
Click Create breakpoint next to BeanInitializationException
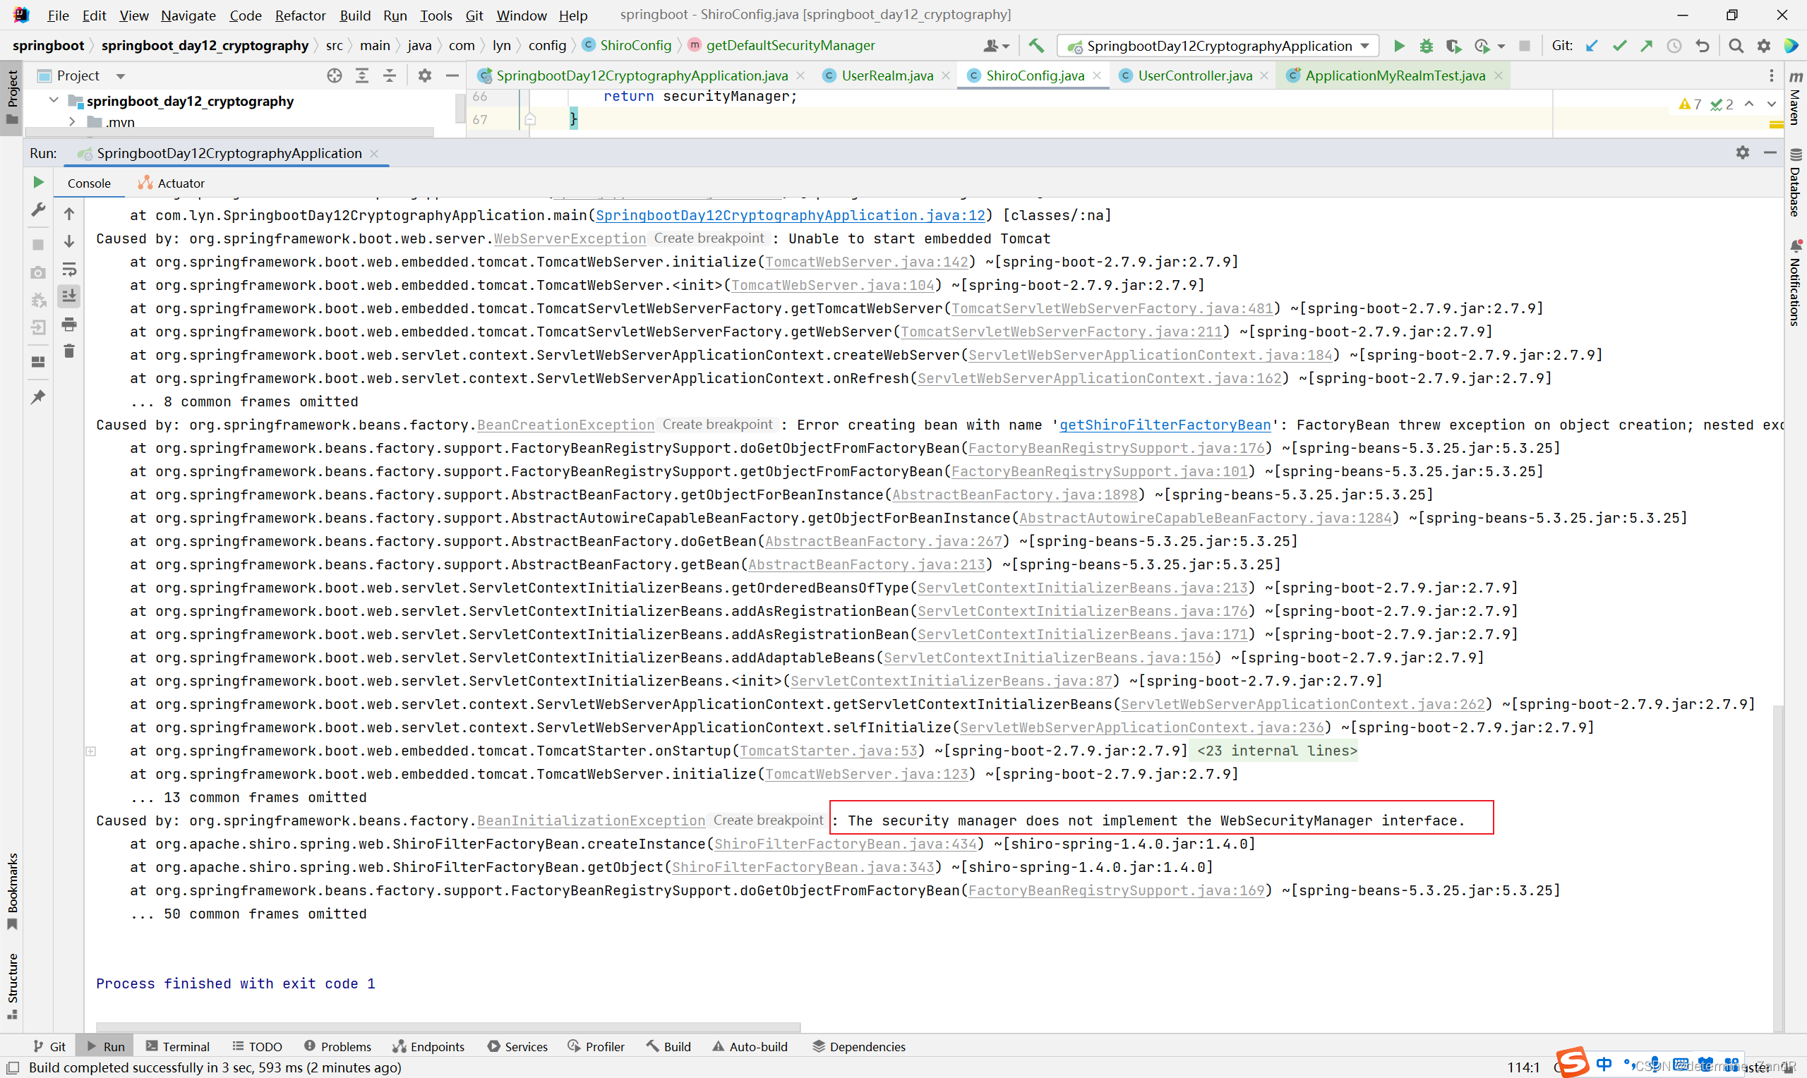[767, 820]
